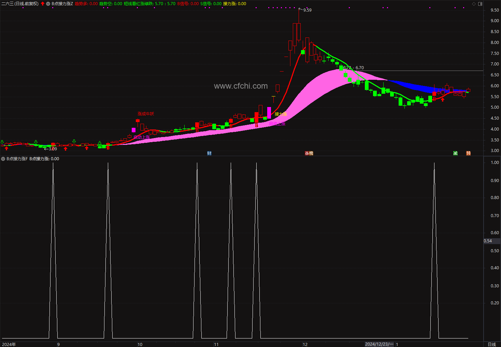The width and height of the screenshot is (501, 347).
Task: Open the 日线 period selector at bottom right
Action: tap(492, 344)
